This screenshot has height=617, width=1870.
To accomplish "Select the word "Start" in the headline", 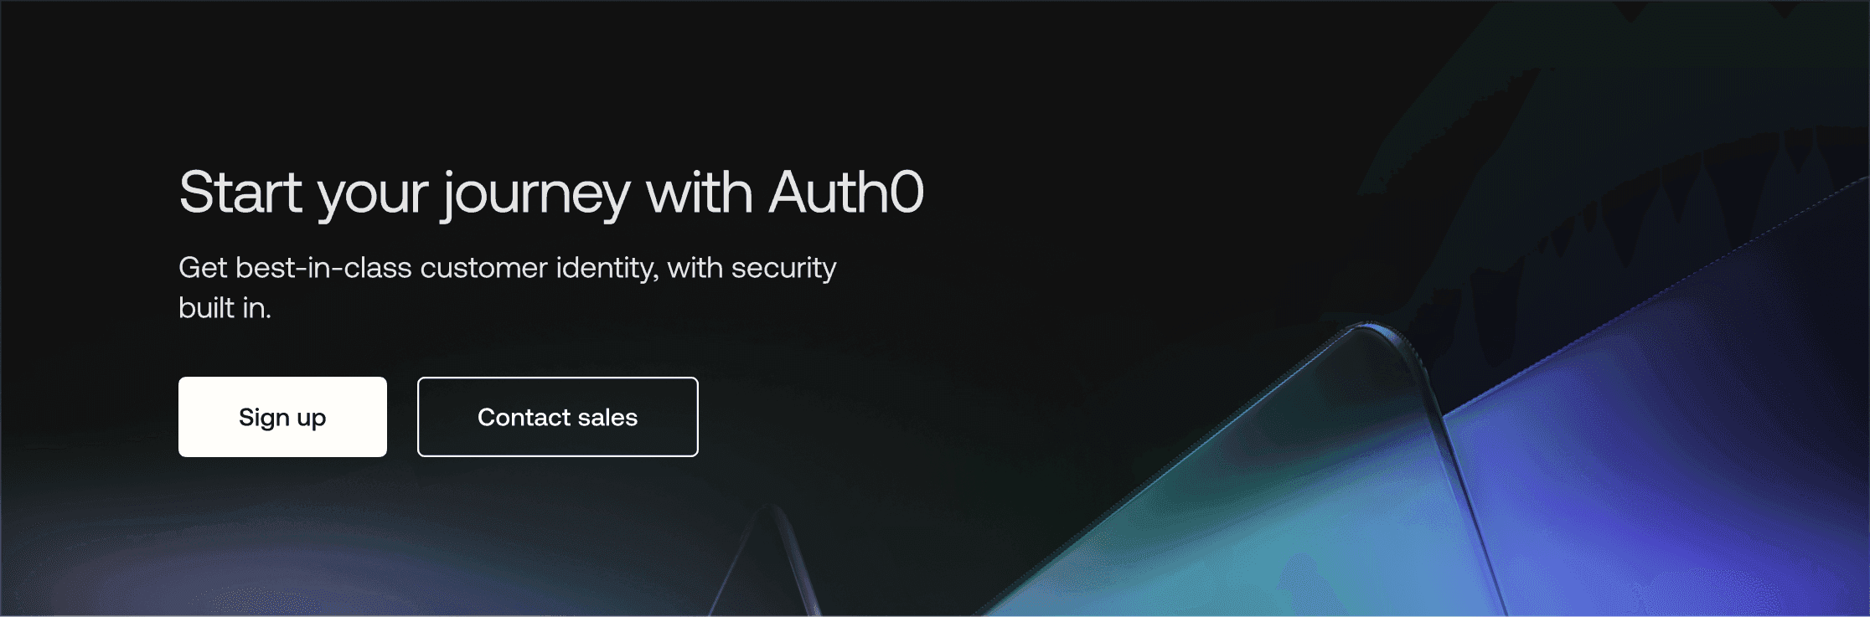I will pyautogui.click(x=240, y=193).
